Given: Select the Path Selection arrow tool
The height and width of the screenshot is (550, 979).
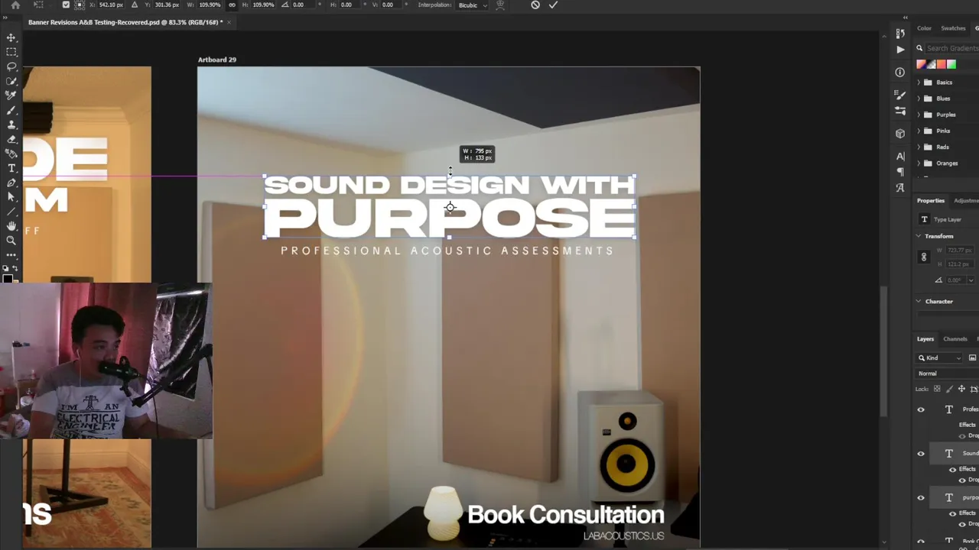Looking at the screenshot, I should [11, 197].
